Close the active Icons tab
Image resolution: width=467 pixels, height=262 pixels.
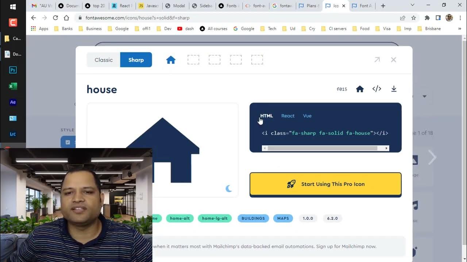343,6
